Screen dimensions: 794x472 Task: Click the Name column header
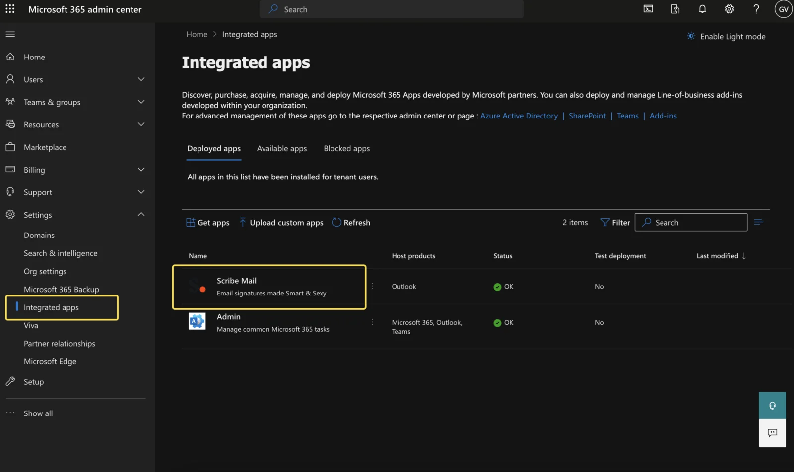(x=198, y=256)
